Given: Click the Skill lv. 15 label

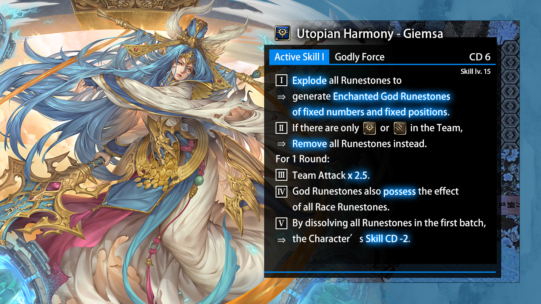Looking at the screenshot, I should 475,71.
